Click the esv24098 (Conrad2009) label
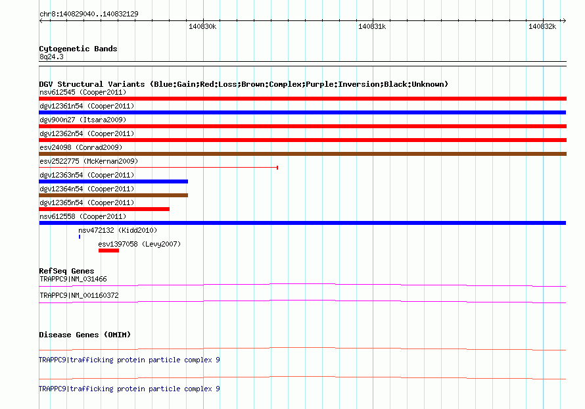This screenshot has width=585, height=409. pyautogui.click(x=81, y=147)
